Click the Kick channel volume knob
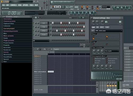 click(38, 23)
